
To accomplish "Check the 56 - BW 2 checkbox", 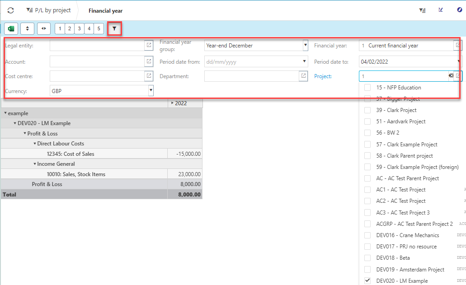I will coord(367,133).
